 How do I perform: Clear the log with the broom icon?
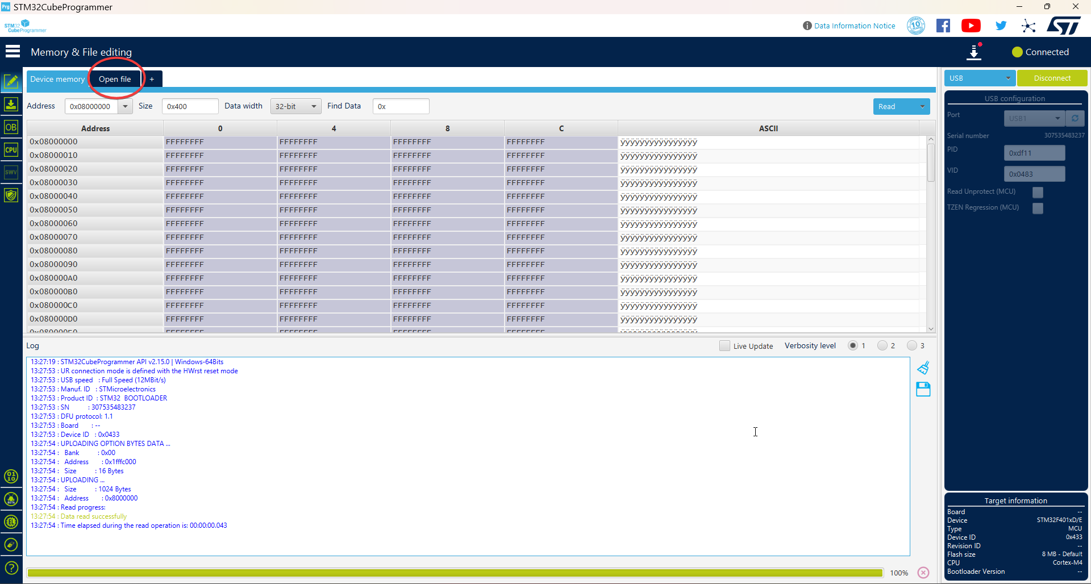click(x=924, y=368)
